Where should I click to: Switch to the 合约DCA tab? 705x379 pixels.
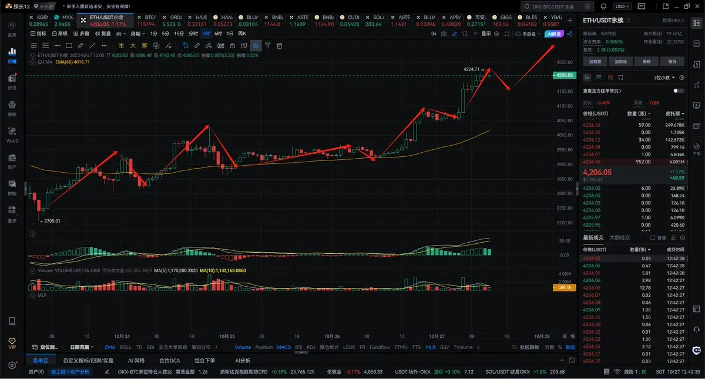click(x=169, y=360)
